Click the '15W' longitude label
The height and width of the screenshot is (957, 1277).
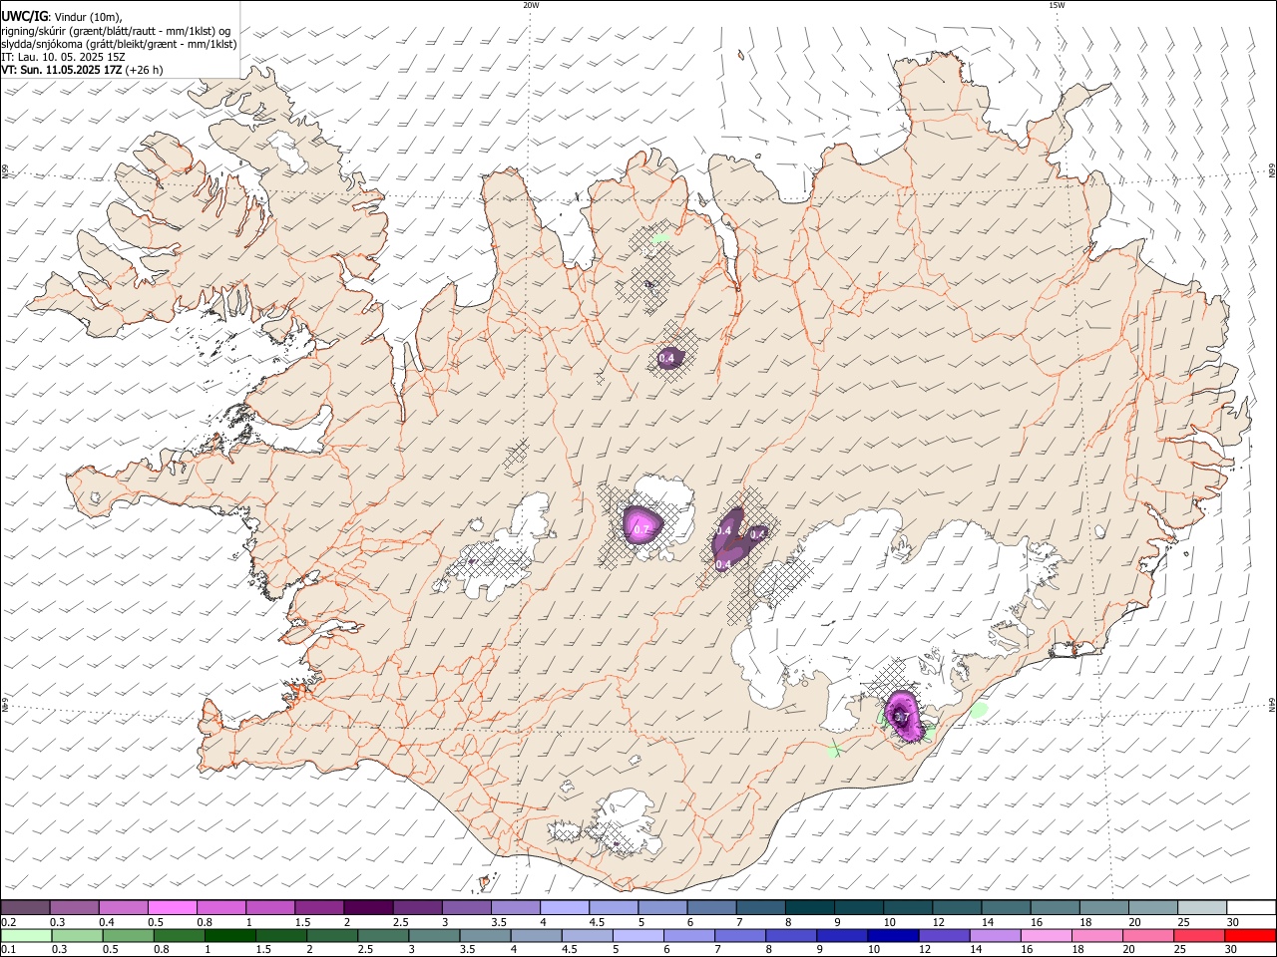click(1057, 5)
